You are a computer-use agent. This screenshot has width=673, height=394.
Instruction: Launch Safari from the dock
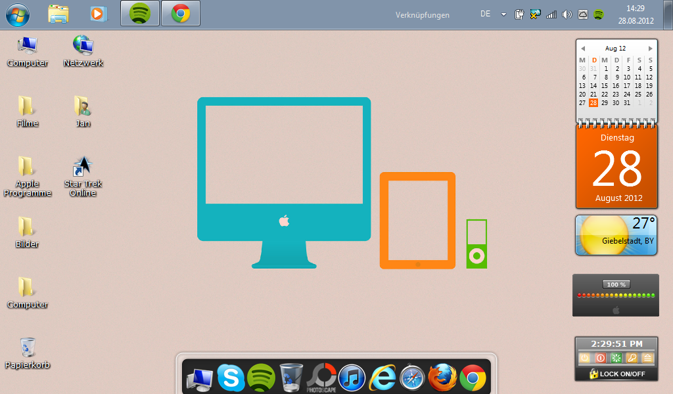coord(413,378)
